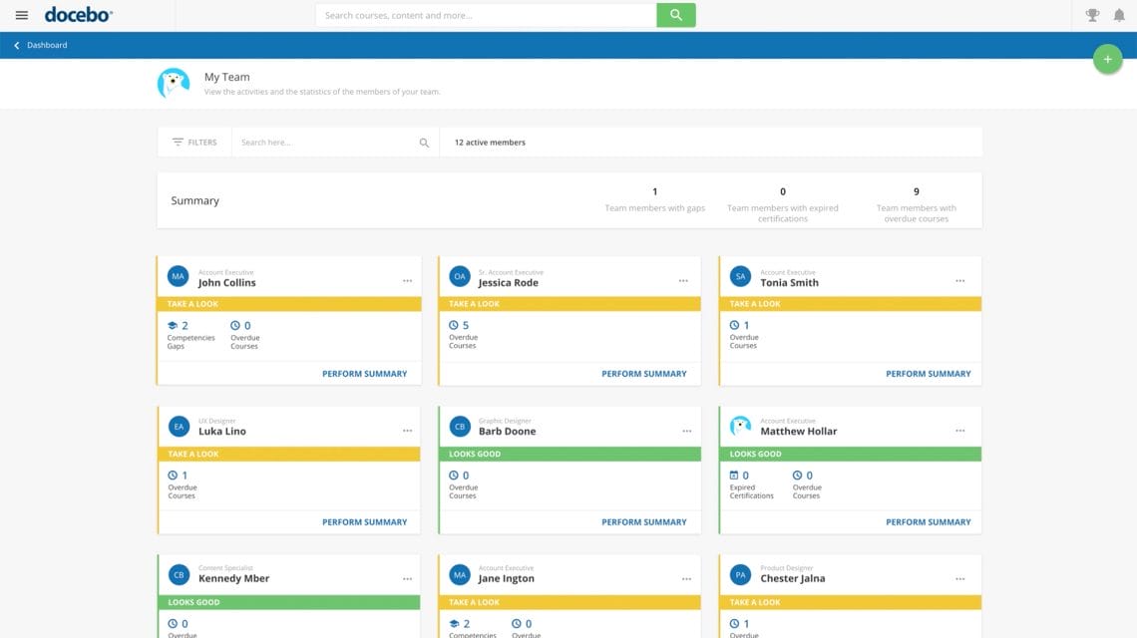Click Barb Doone's CB avatar
The image size is (1137, 638).
(460, 427)
